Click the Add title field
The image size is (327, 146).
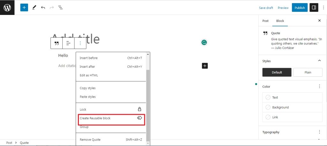(x=75, y=39)
